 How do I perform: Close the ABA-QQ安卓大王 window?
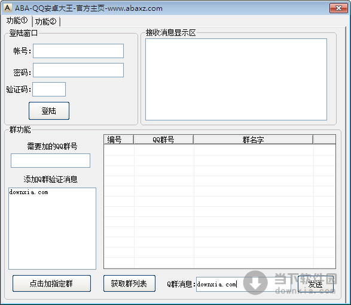coord(339,8)
